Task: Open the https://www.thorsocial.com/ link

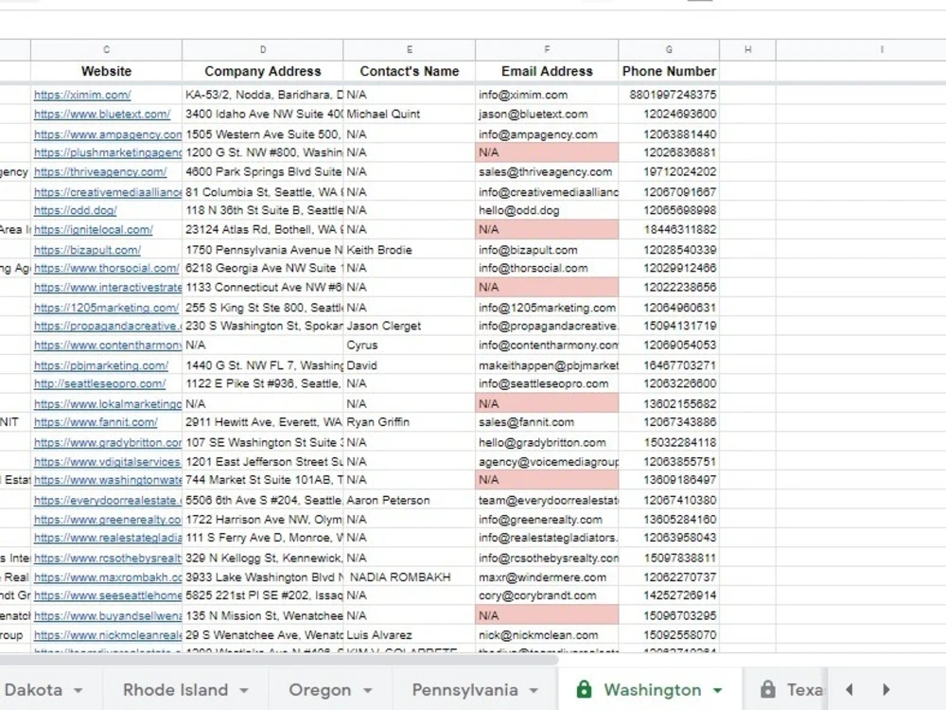Action: tap(106, 268)
